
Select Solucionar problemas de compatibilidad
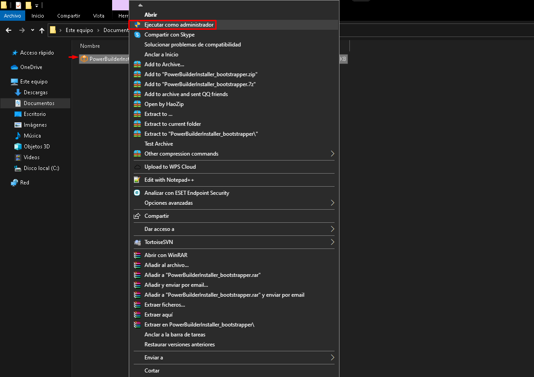coord(192,45)
